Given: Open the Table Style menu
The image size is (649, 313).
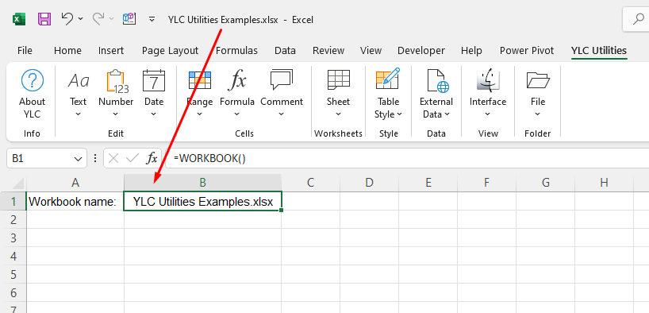Looking at the screenshot, I should [x=388, y=95].
